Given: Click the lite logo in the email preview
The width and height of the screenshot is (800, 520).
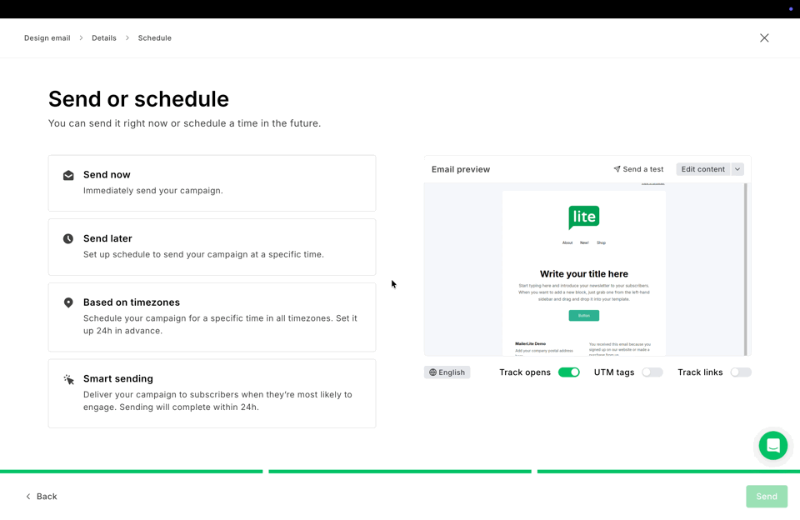Looking at the screenshot, I should [x=584, y=217].
